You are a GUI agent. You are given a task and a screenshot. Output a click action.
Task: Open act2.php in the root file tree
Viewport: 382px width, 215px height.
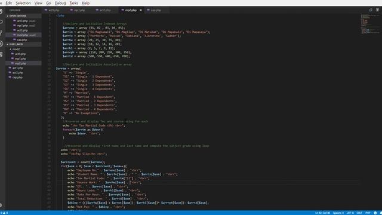pos(23,73)
